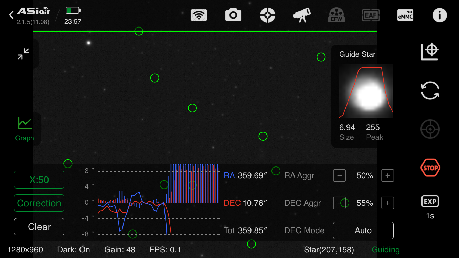Screen dimensions: 459x258
Task: Click the 55% DEC aggressiveness value
Action: click(365, 203)
